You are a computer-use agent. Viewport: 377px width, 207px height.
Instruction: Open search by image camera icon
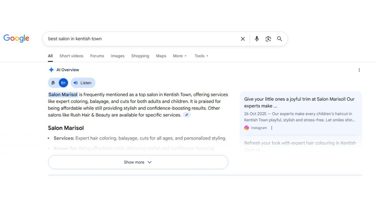pos(268,39)
